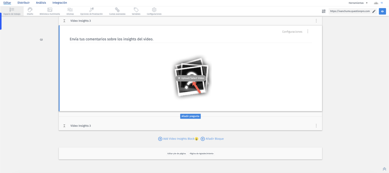Open the Idiomas language icon
Image resolution: width=389 pixels, height=173 pixels.
tap(70, 10)
